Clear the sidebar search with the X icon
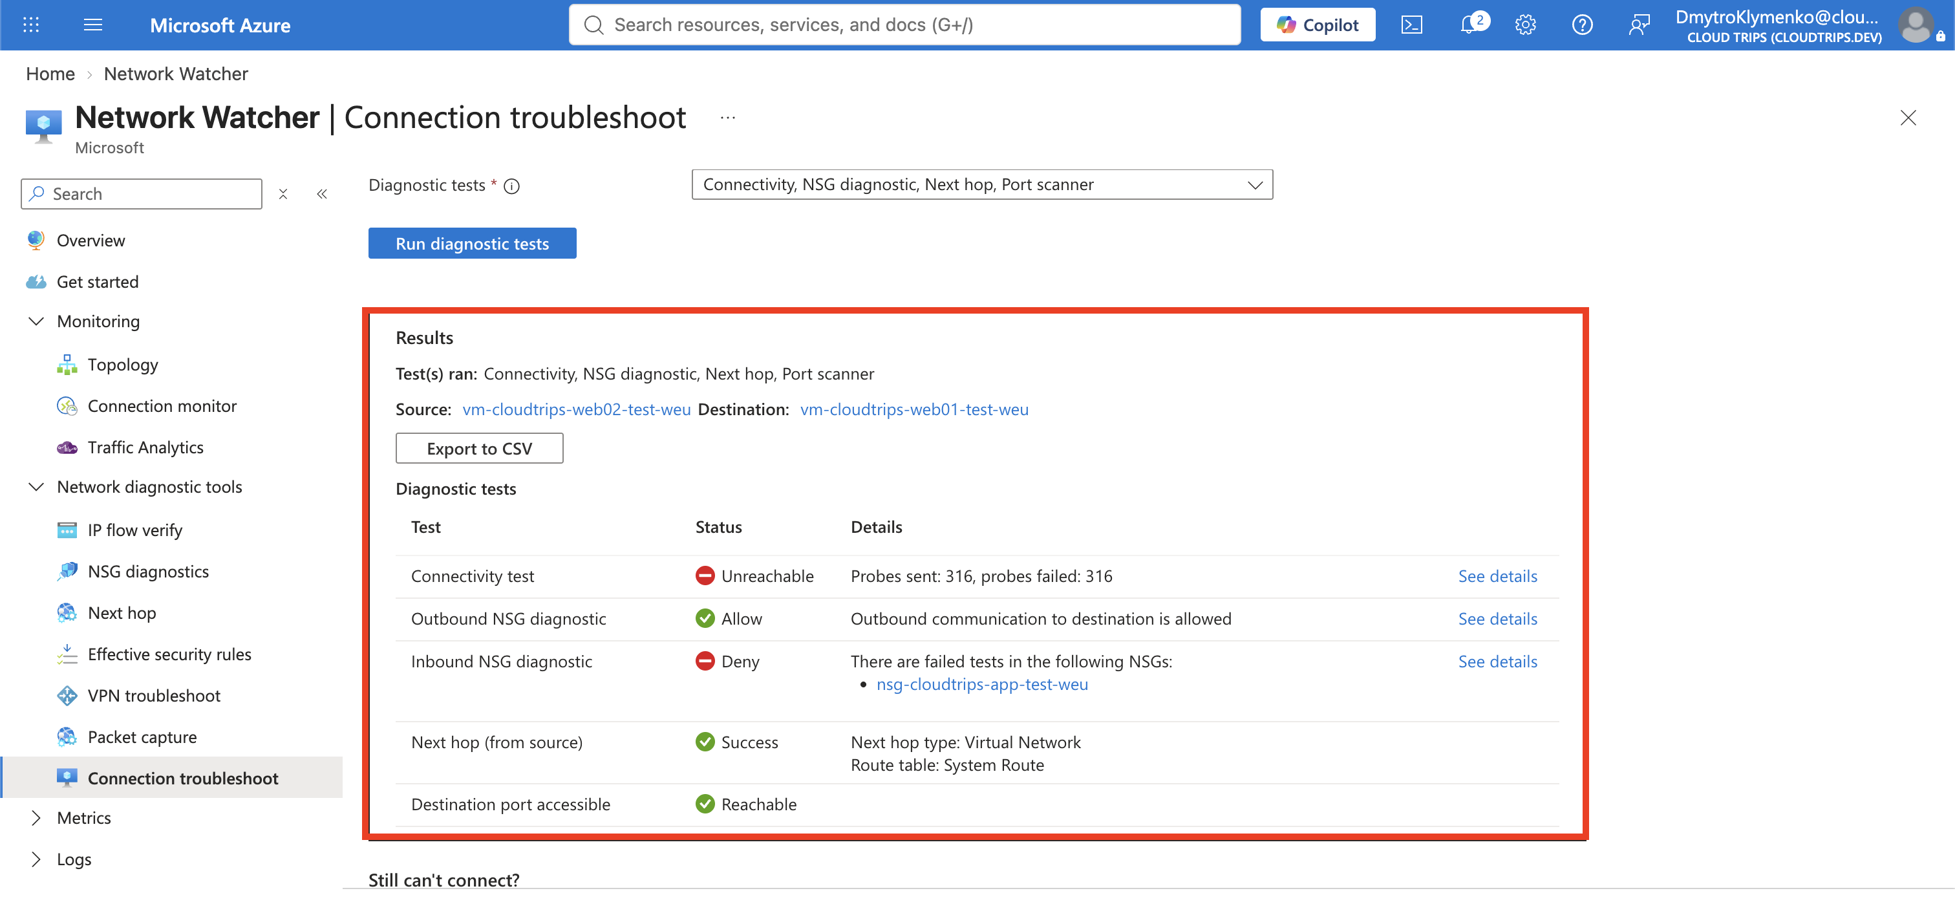The height and width of the screenshot is (904, 1955). pos(283,193)
